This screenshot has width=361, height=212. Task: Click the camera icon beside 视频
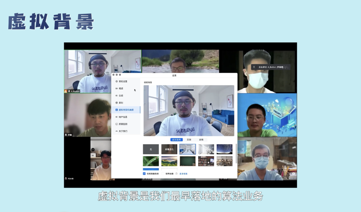117,88
